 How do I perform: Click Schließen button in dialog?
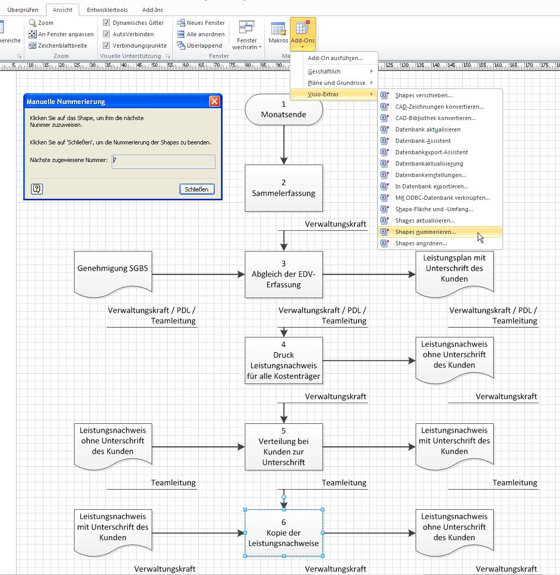coord(197,189)
